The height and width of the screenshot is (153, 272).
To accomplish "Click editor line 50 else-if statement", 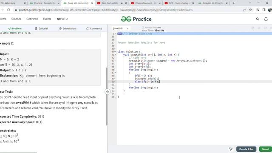I will tap(147, 82).
